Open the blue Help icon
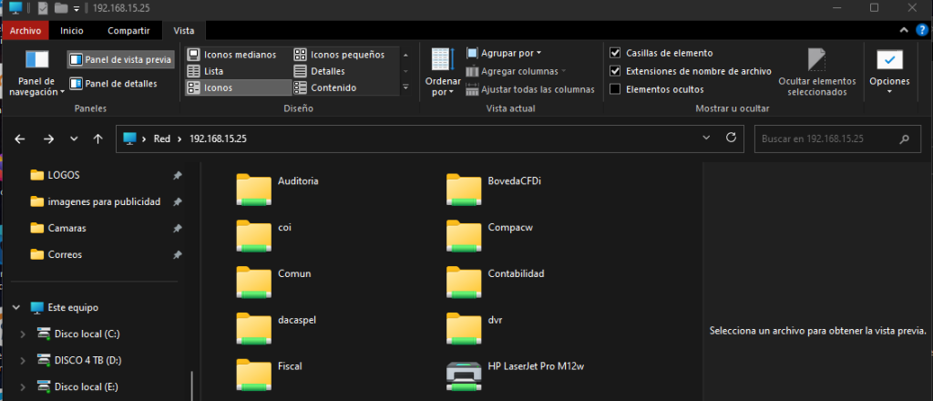933x401 pixels. pyautogui.click(x=922, y=30)
